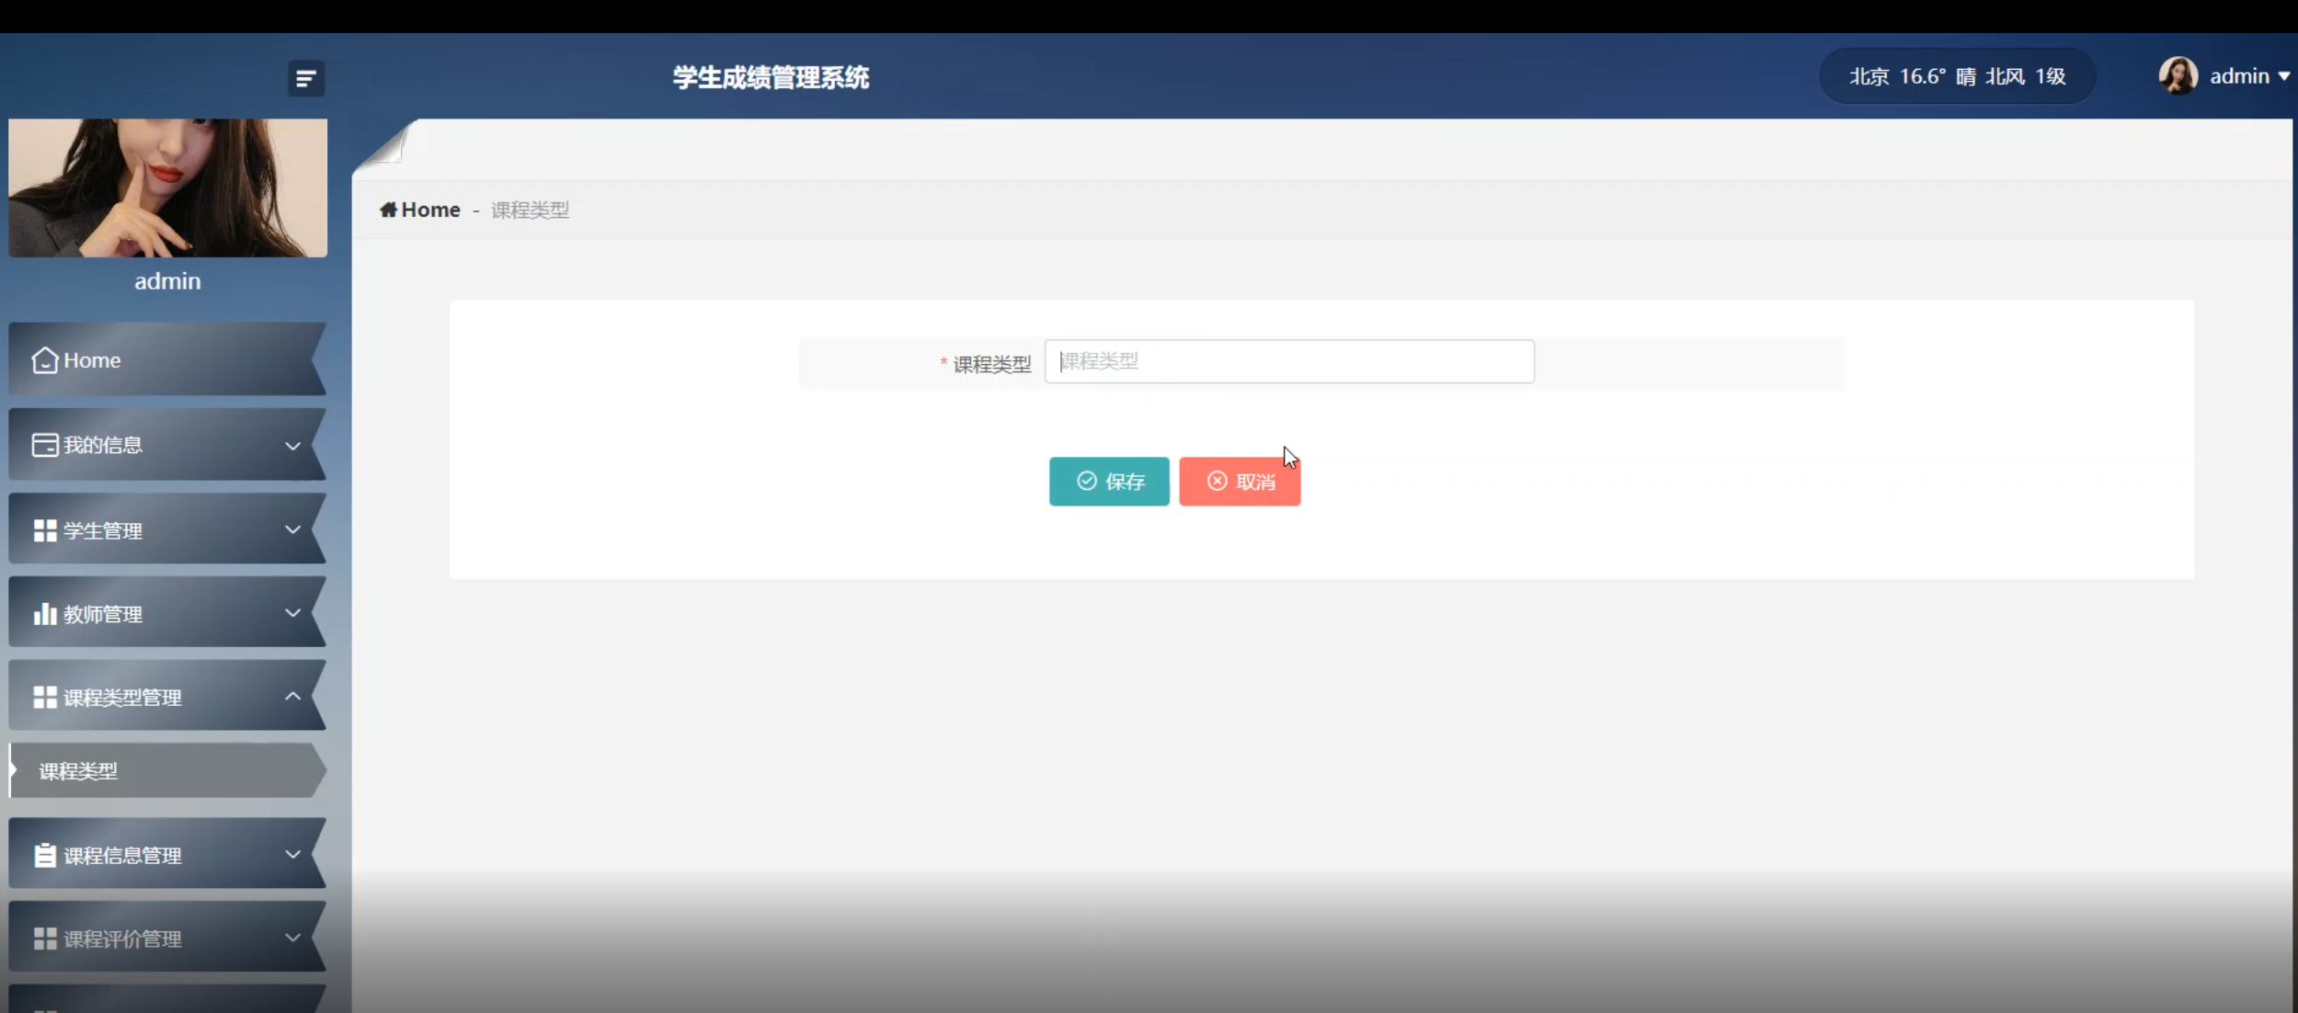Click the weather info badge for 北京
Viewport: 2298px width, 1013px height.
1957,76
